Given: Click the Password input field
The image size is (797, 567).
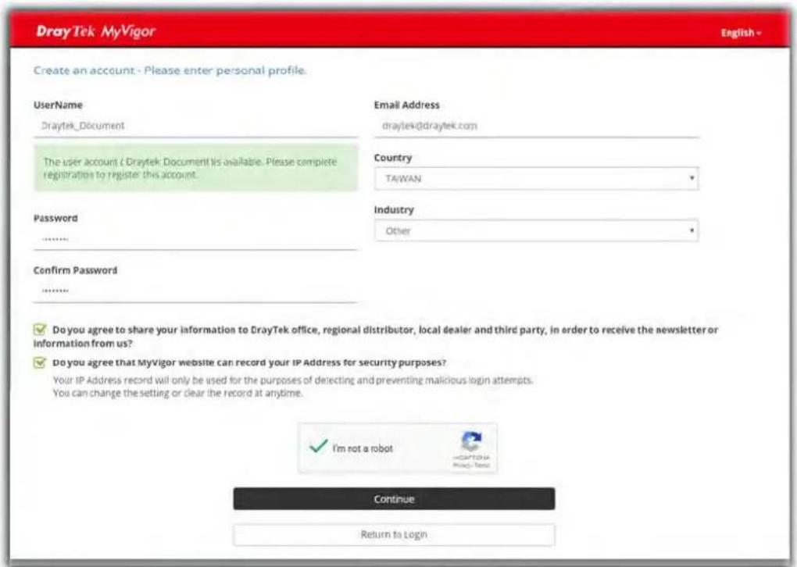Looking at the screenshot, I should pos(195,239).
